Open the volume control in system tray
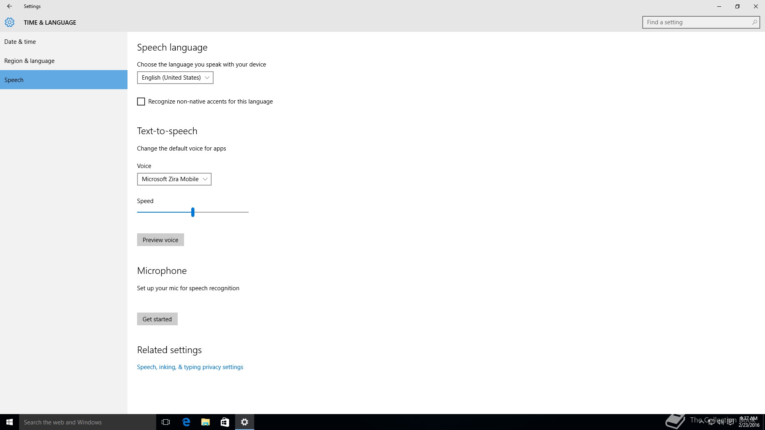The image size is (765, 430). (x=721, y=422)
